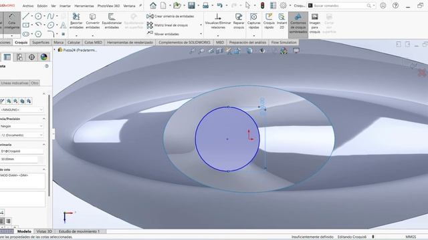
Task: Click Recortar entidades trim tool
Action: click(76, 21)
